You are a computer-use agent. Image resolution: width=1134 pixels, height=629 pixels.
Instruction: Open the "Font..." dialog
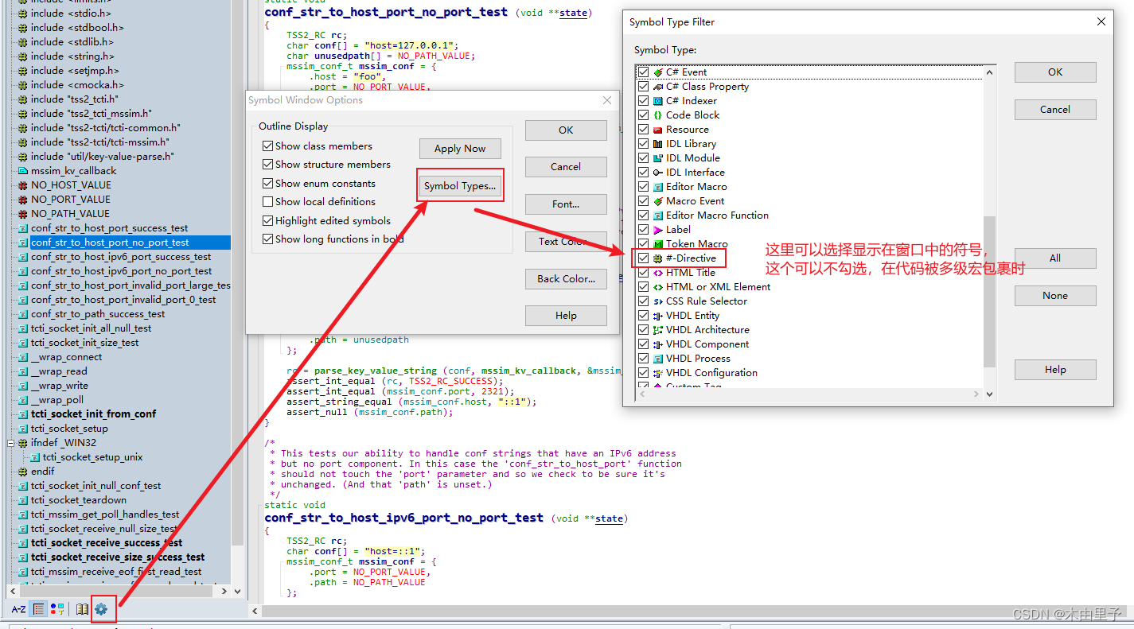[565, 204]
